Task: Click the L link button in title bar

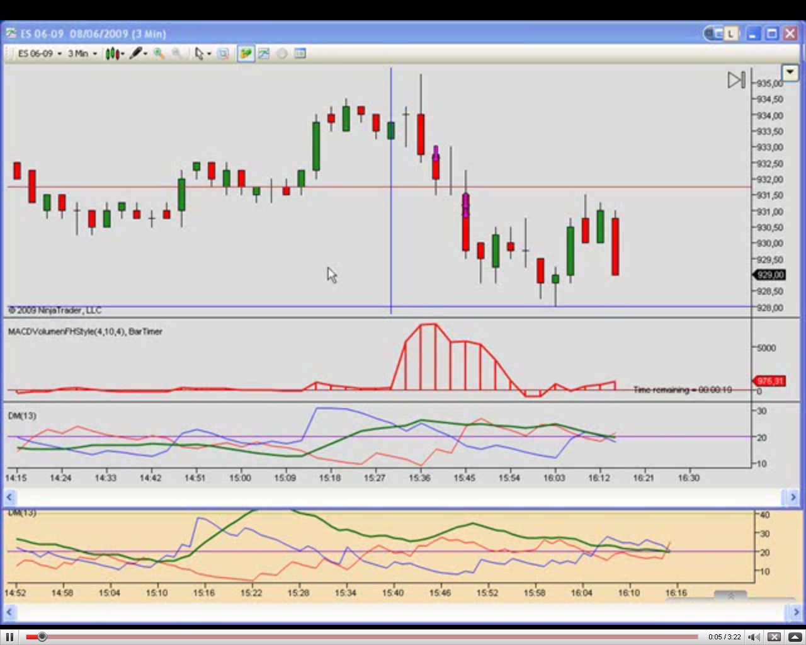Action: [x=731, y=33]
